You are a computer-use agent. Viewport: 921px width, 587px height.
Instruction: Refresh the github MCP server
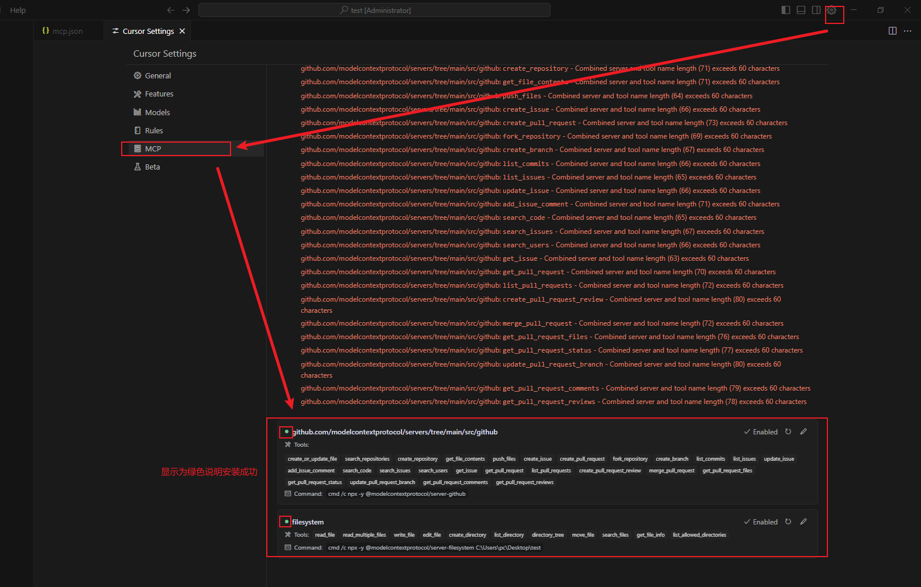788,431
